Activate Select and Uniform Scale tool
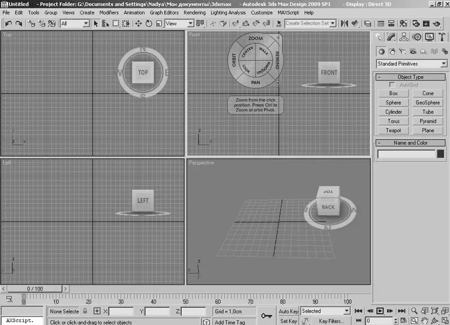Viewport: 450px width, 325px height. tap(159, 24)
